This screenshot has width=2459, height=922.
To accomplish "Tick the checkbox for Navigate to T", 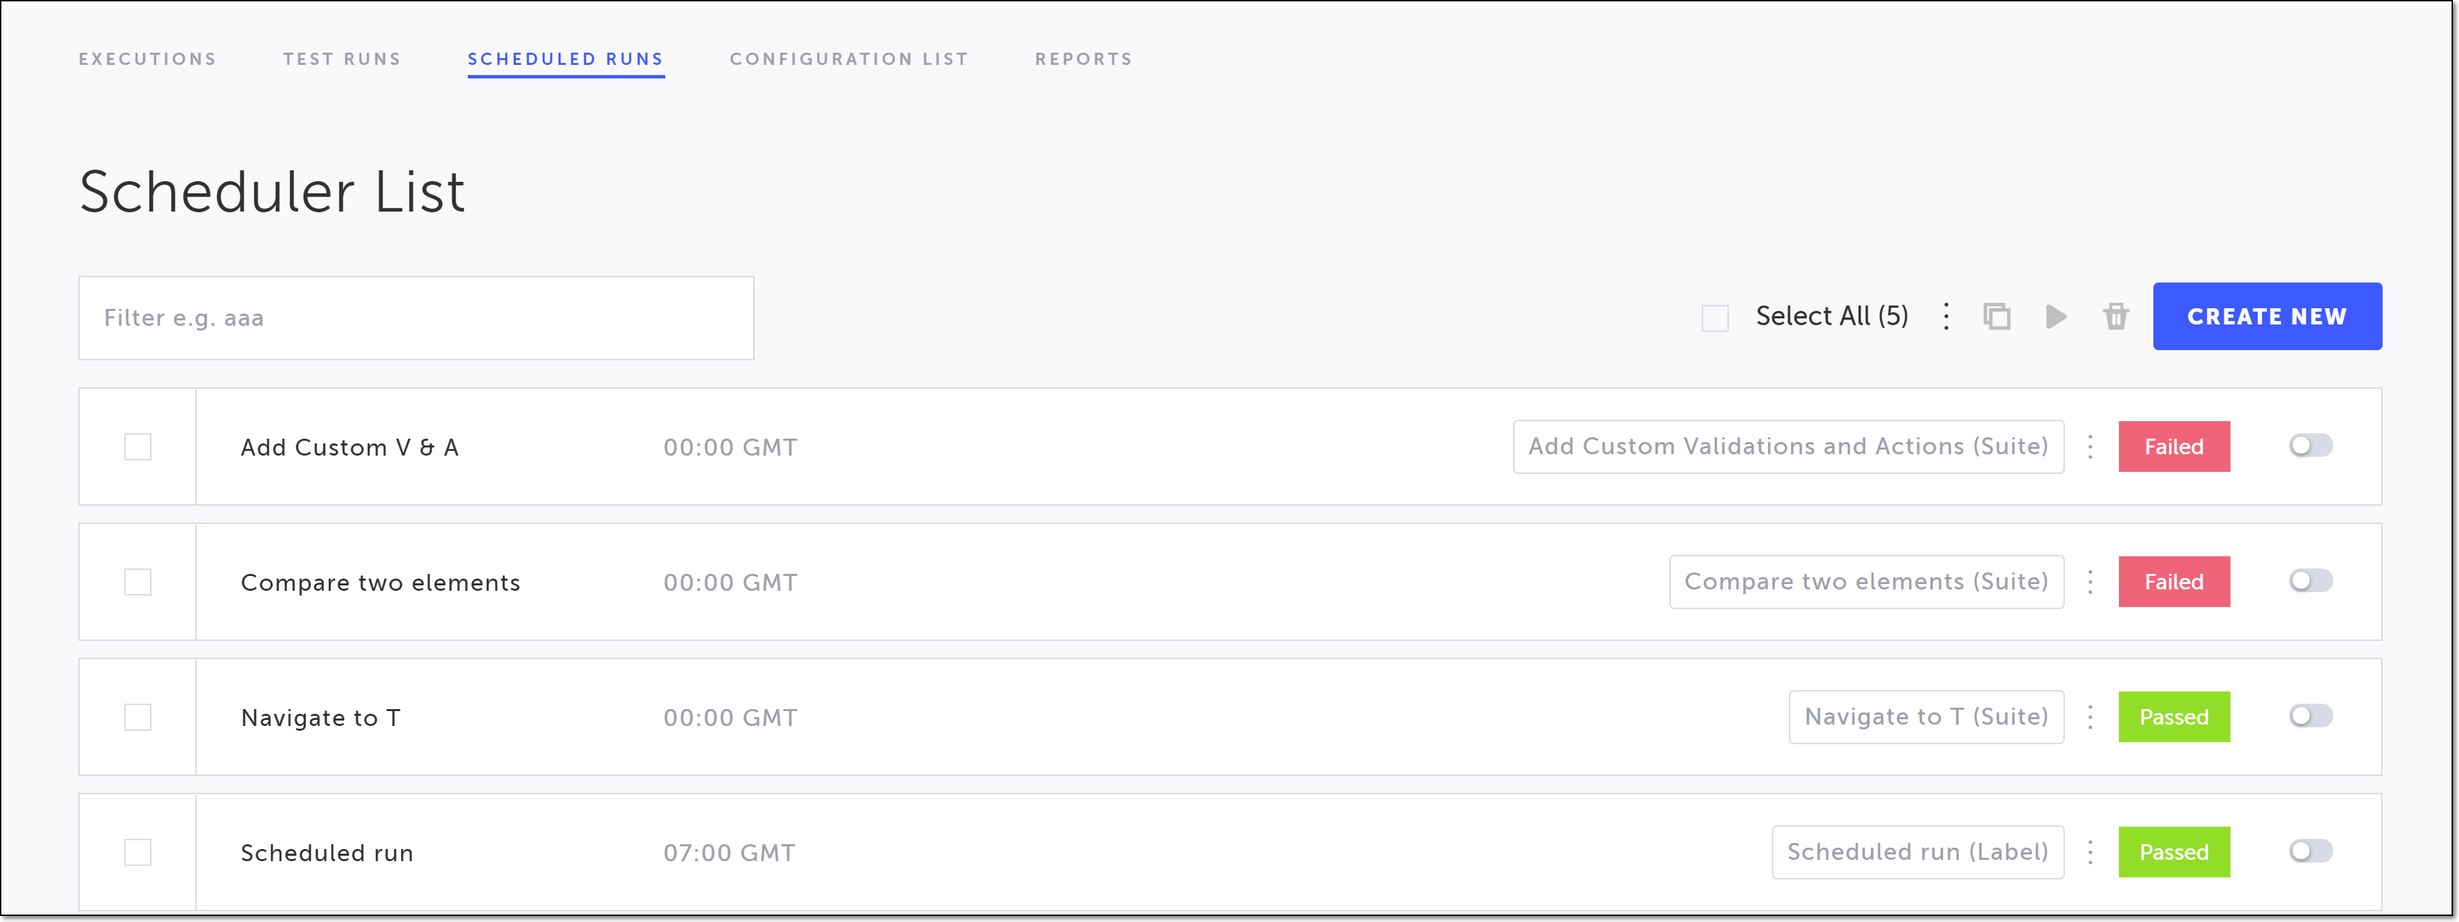I will [137, 717].
